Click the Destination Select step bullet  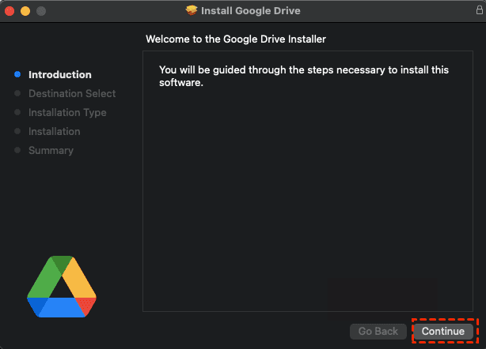point(17,94)
